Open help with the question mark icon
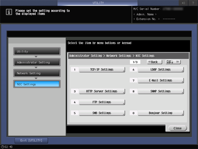This screenshot has height=149, width=198. [x=193, y=3]
